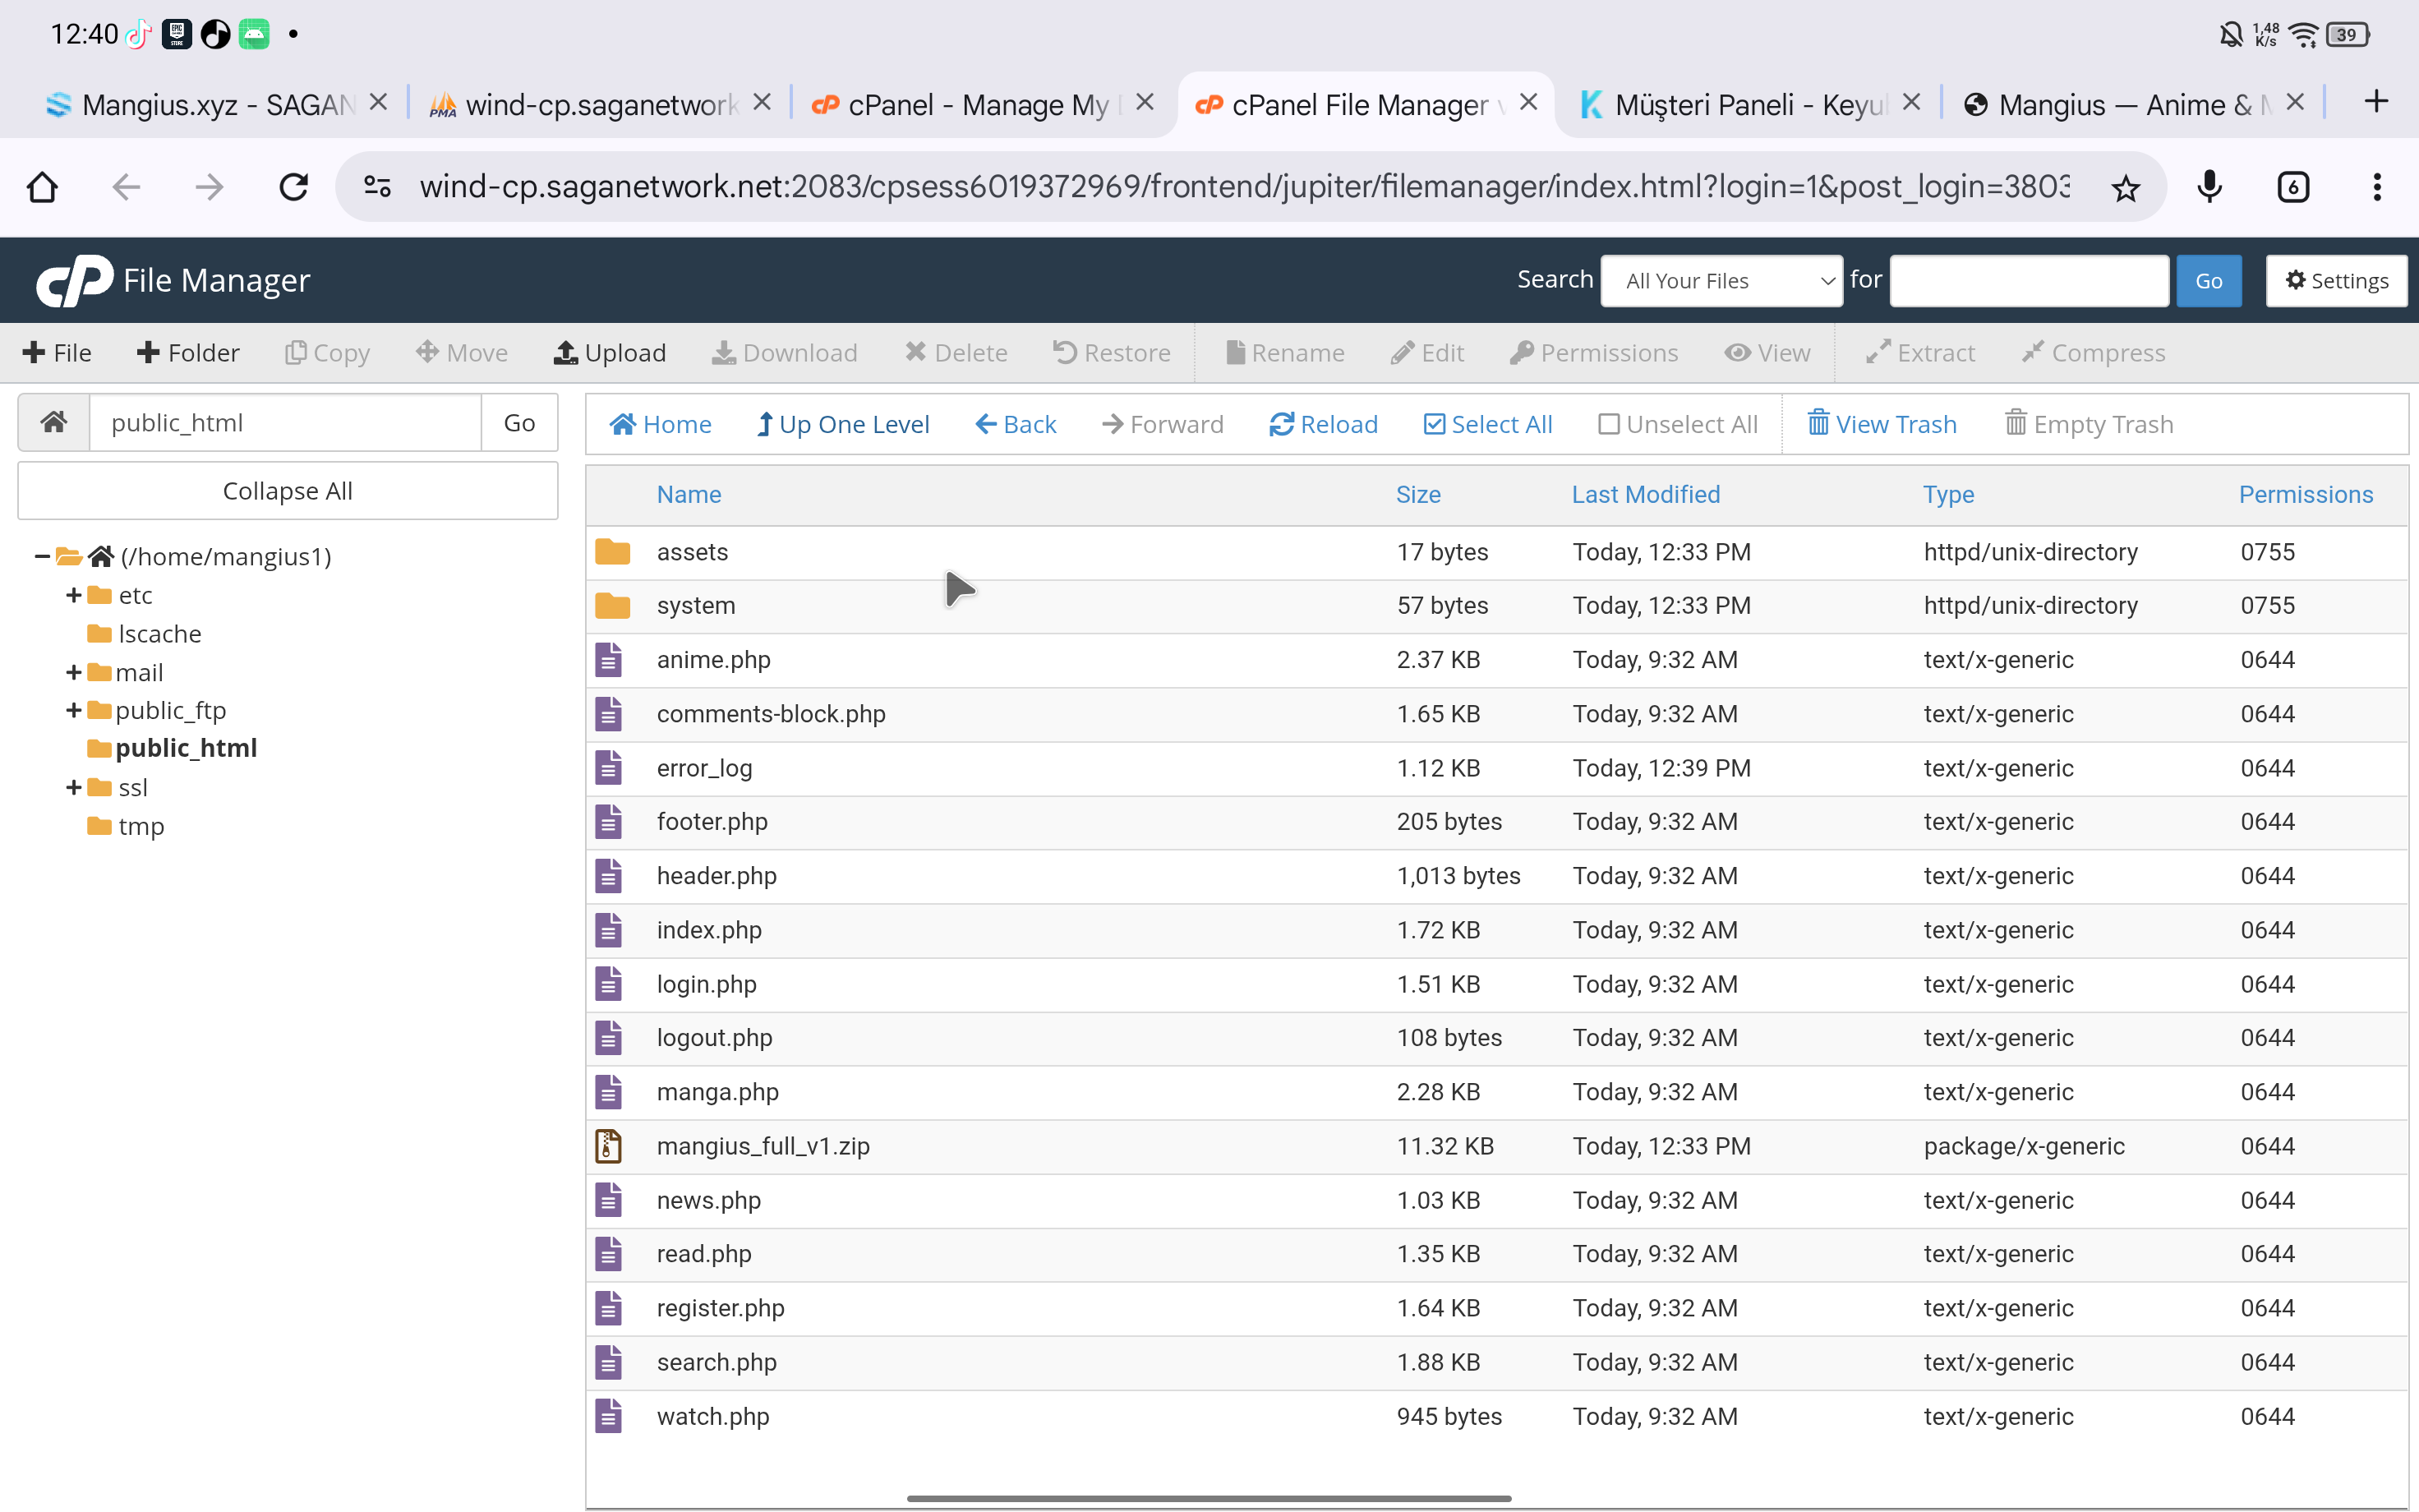This screenshot has width=2419, height=1512.
Task: Open the All Your Files search dropdown
Action: click(x=1721, y=281)
